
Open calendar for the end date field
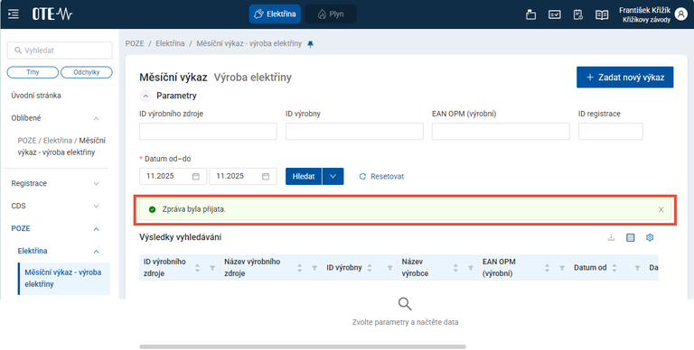(x=266, y=176)
